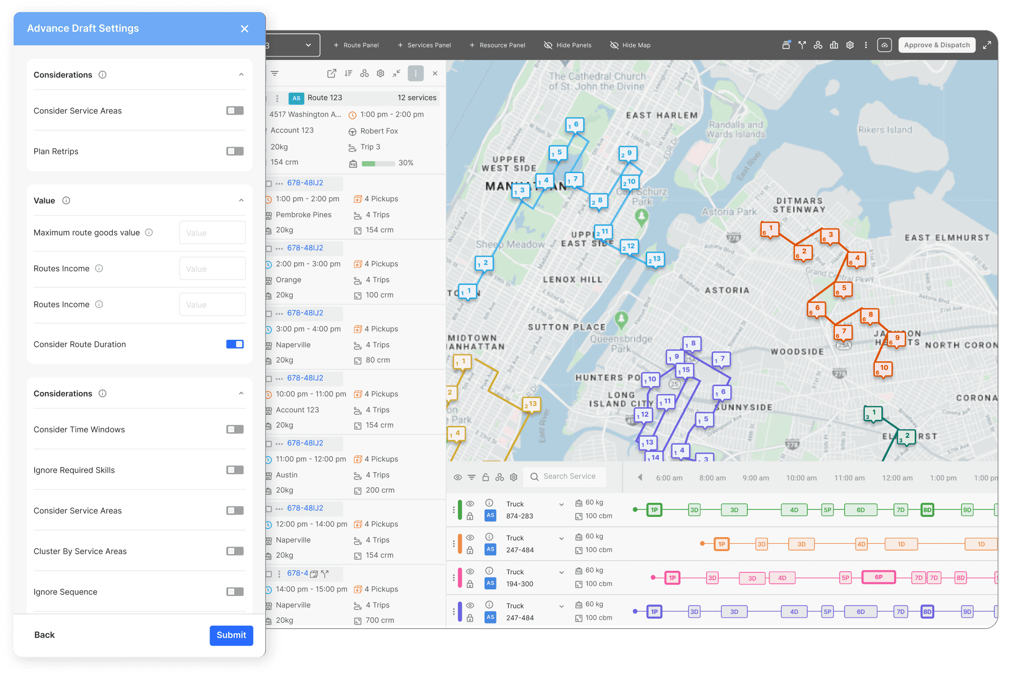The image size is (1033, 677).
Task: Click the route panel open-external icon
Action: tap(331, 73)
